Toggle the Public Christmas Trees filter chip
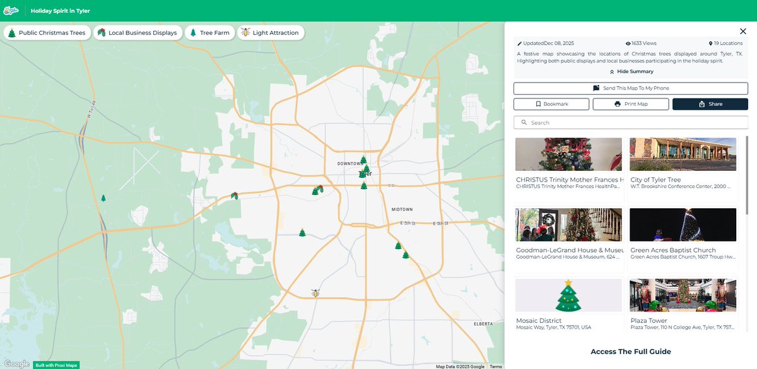Screen dimensions: 757x369 pyautogui.click(x=47, y=33)
